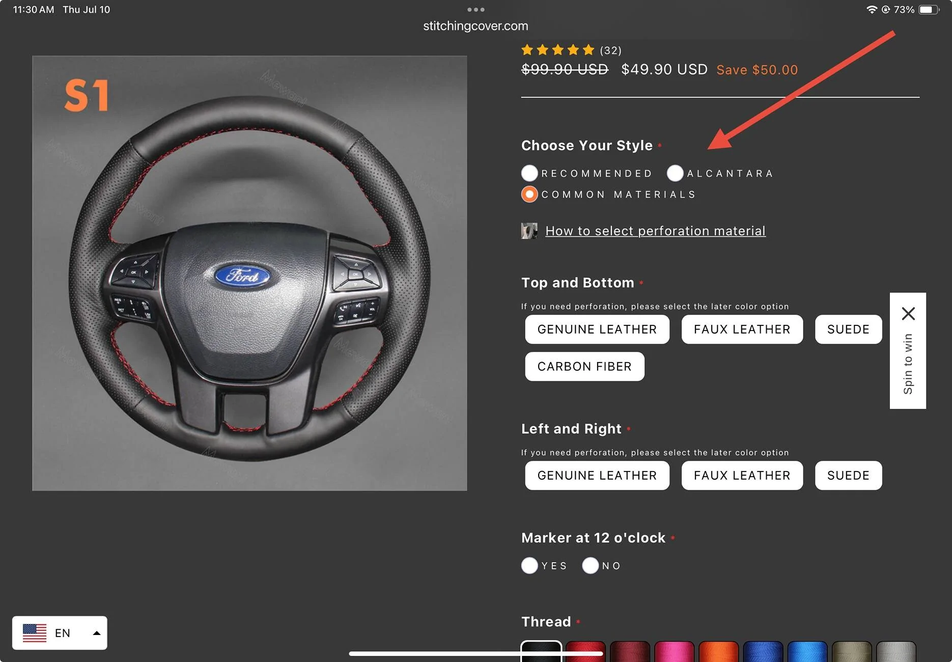Viewport: 952px width, 662px height.
Task: Pick the olive khaki thread color swatch
Action: pos(851,651)
